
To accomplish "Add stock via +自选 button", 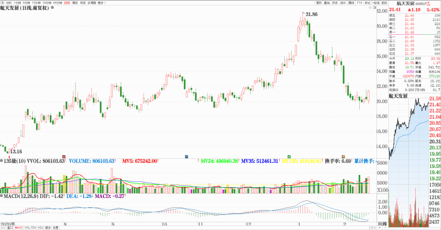I will pyautogui.click(x=376, y=3).
